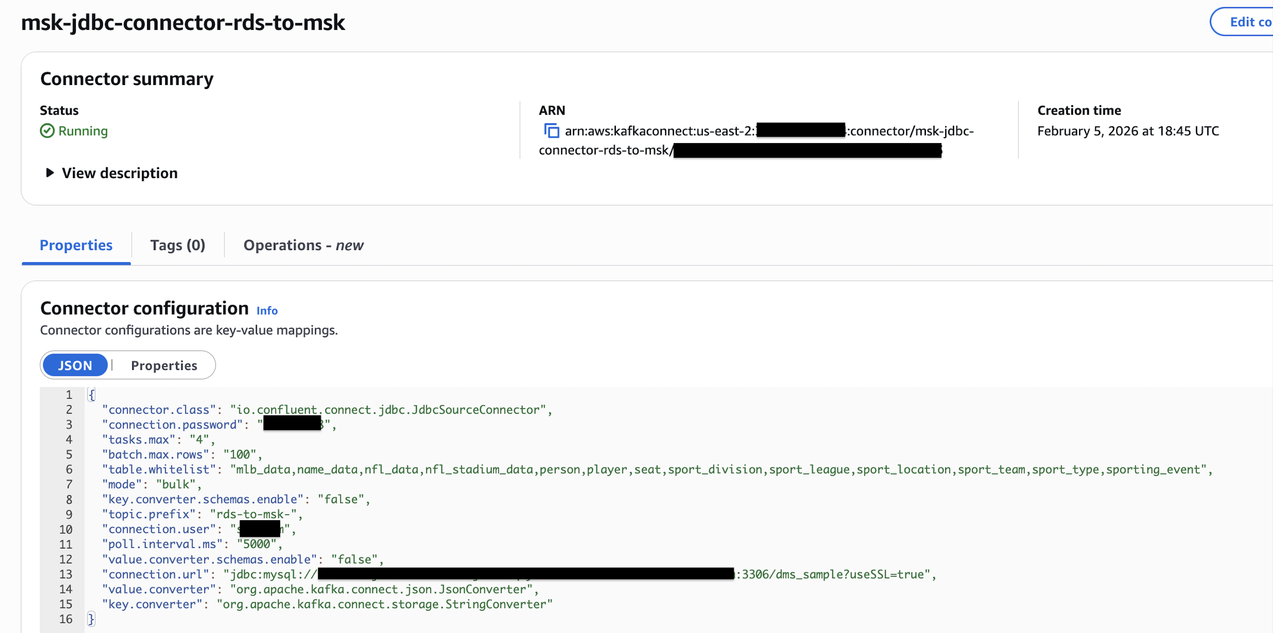The image size is (1273, 633).
Task: Select the JSON view toggle
Action: 75,365
